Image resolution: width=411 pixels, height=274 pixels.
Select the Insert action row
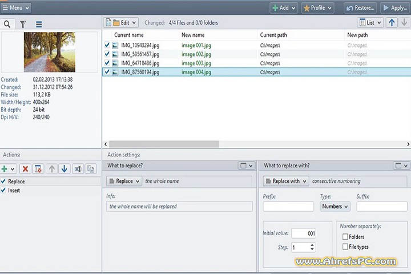(50, 190)
